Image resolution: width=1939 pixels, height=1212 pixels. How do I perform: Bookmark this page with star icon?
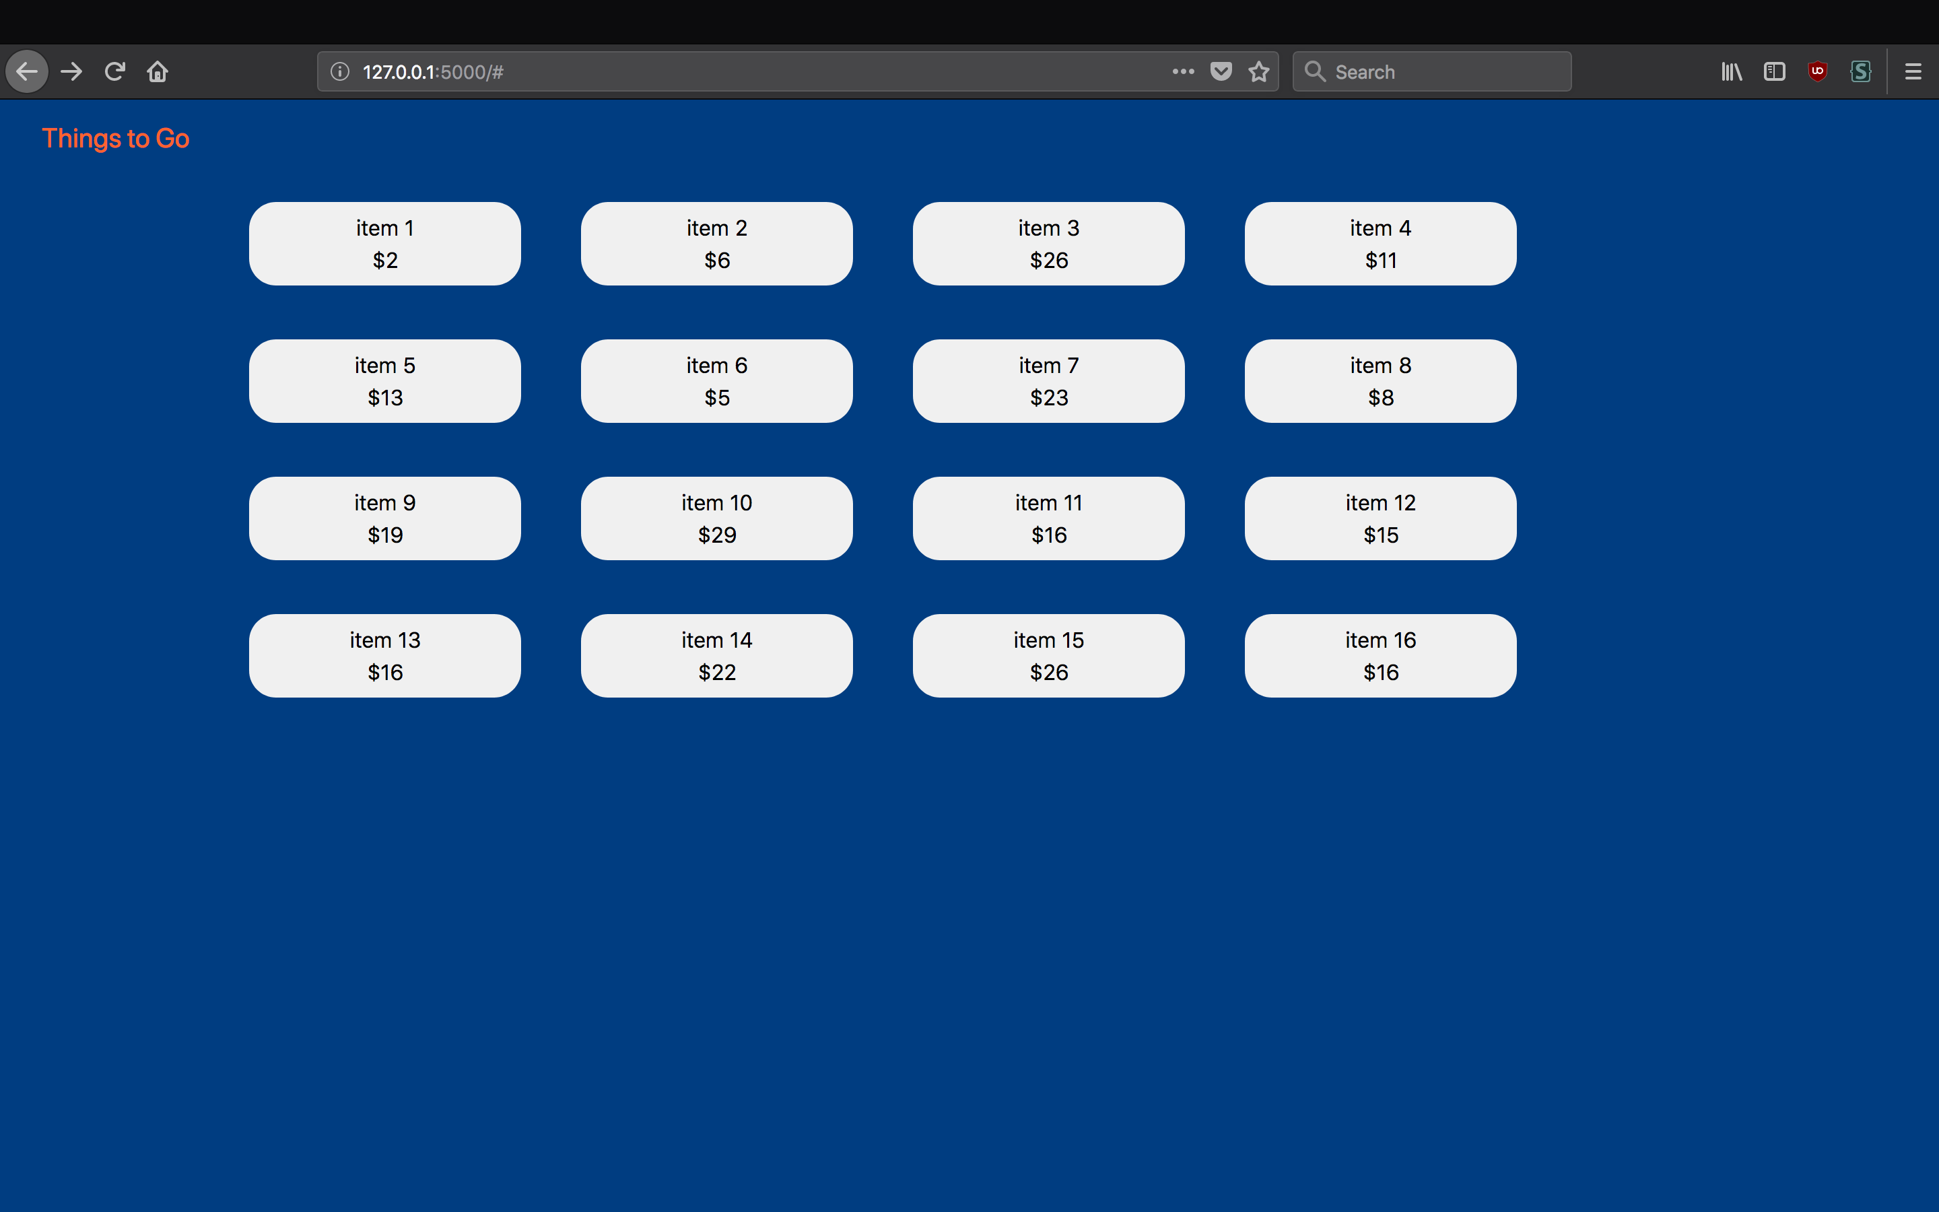tap(1259, 71)
